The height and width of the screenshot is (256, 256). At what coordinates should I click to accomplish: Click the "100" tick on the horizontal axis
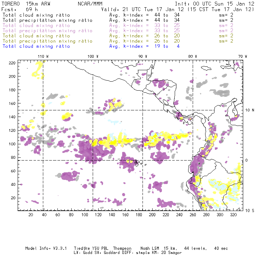click(x=85, y=215)
